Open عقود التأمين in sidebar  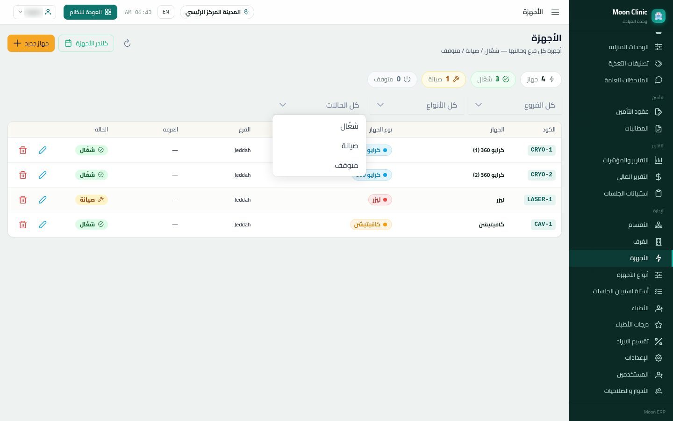621,112
